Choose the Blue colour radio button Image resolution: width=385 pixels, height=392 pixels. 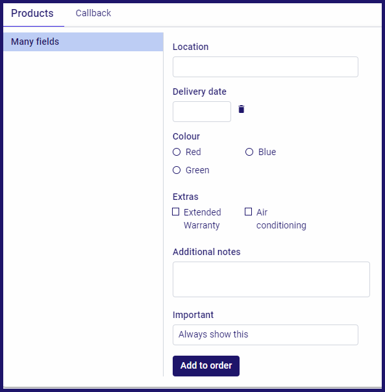coord(249,152)
